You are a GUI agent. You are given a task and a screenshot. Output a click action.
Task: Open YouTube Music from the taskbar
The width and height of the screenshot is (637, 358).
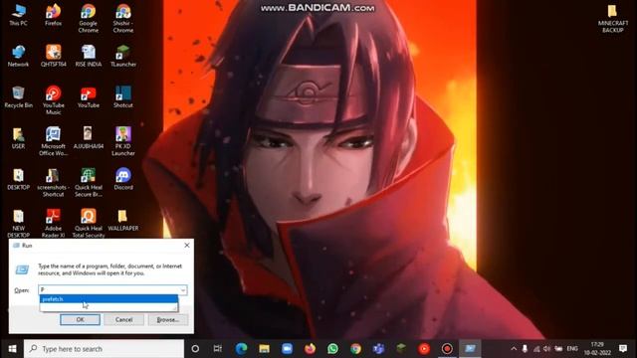pyautogui.click(x=424, y=349)
